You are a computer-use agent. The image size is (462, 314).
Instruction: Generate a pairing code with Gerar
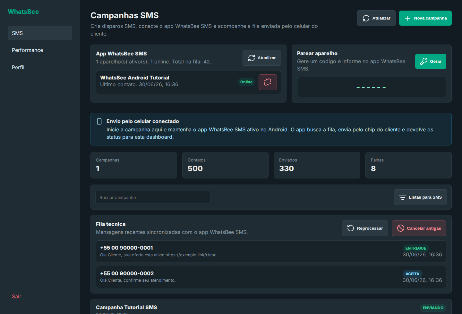[x=431, y=61]
